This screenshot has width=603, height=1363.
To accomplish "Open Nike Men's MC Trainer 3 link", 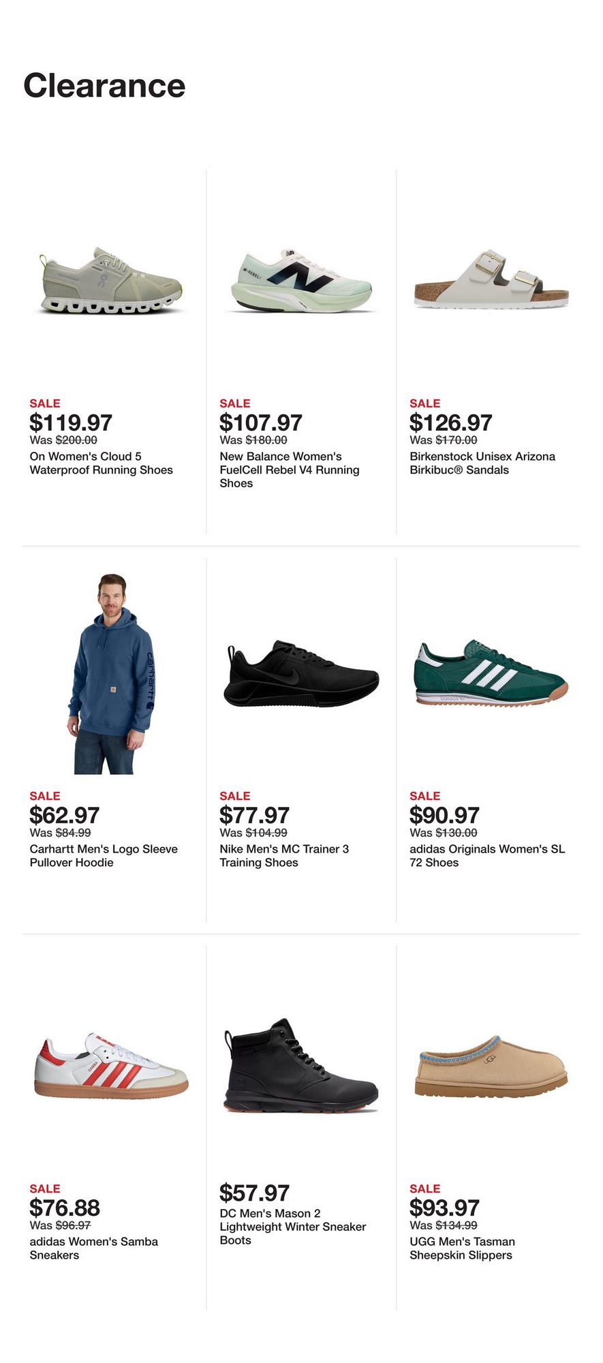I will [284, 856].
